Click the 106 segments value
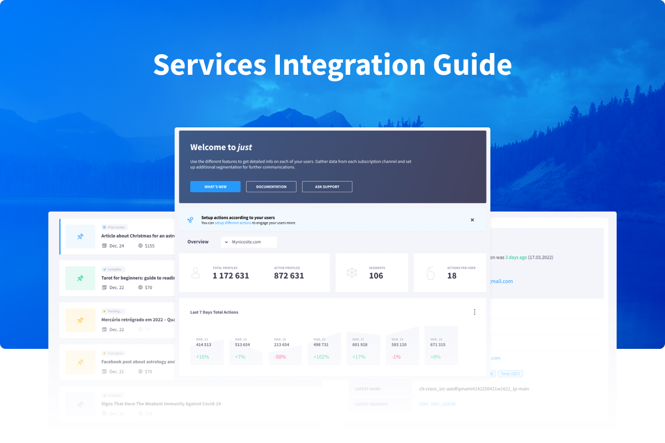Screen dimensions: 665x443 (x=376, y=276)
